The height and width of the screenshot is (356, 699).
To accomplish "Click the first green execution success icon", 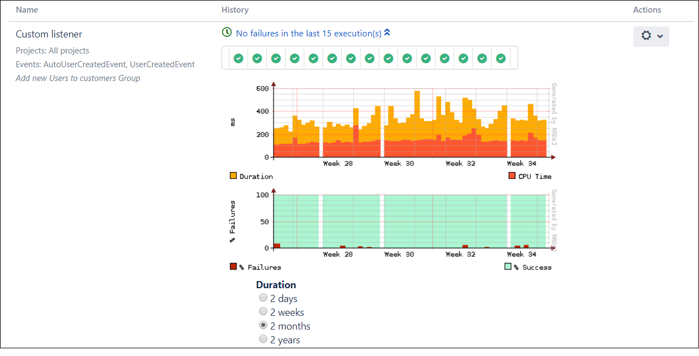I will point(239,58).
